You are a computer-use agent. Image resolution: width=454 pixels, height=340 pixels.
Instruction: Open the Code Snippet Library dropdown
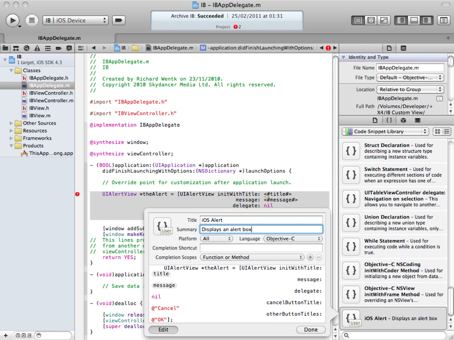pos(386,132)
